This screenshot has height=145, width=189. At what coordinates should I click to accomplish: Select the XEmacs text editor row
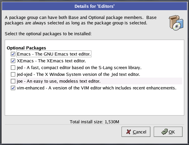pyautogui.click(x=51, y=61)
